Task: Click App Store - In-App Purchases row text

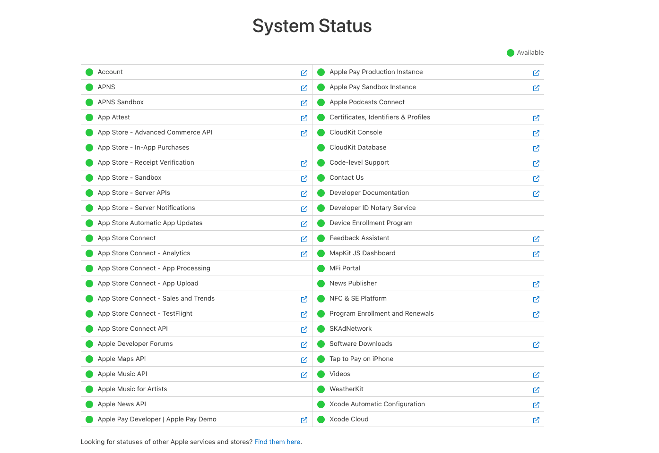Action: (x=143, y=147)
